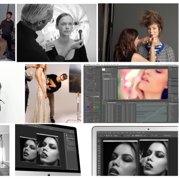The height and width of the screenshot is (179, 179).
Task: Open the Animation menu in After Effects
Action: point(108,64)
